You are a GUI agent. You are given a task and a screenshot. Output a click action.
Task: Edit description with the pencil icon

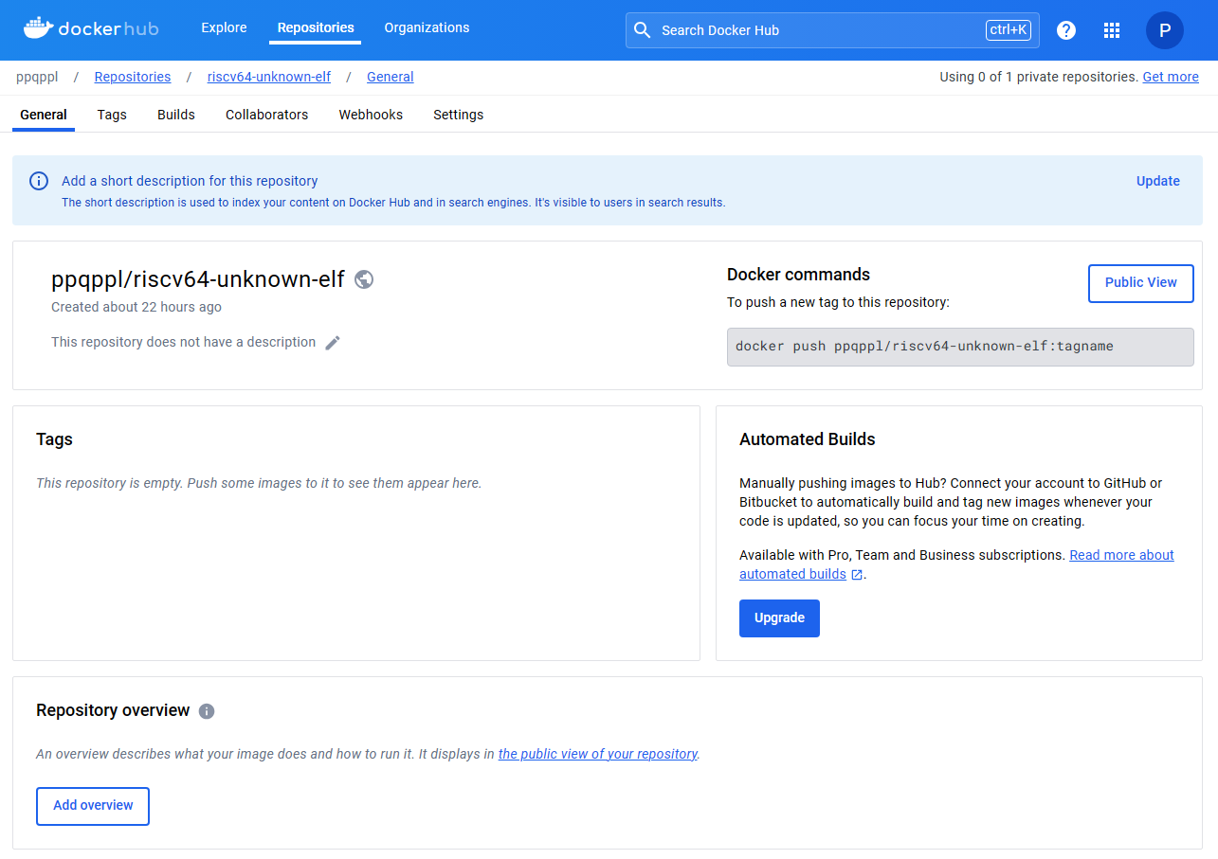[333, 343]
